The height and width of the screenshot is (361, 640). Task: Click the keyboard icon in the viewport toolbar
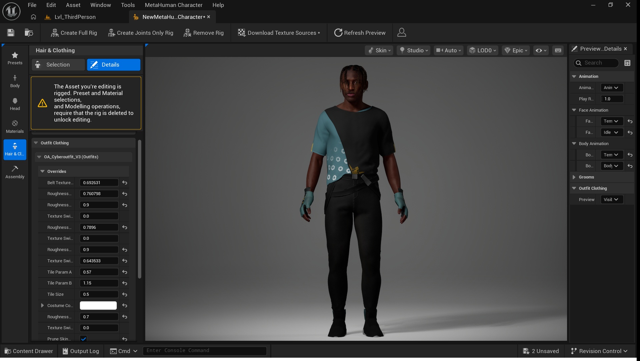coord(558,50)
